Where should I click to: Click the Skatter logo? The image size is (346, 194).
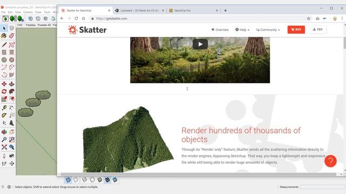pos(88,30)
